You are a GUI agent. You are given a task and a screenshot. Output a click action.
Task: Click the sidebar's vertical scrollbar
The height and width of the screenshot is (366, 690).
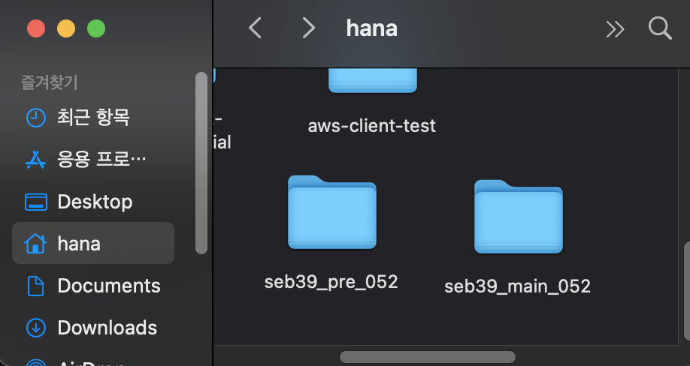click(201, 163)
